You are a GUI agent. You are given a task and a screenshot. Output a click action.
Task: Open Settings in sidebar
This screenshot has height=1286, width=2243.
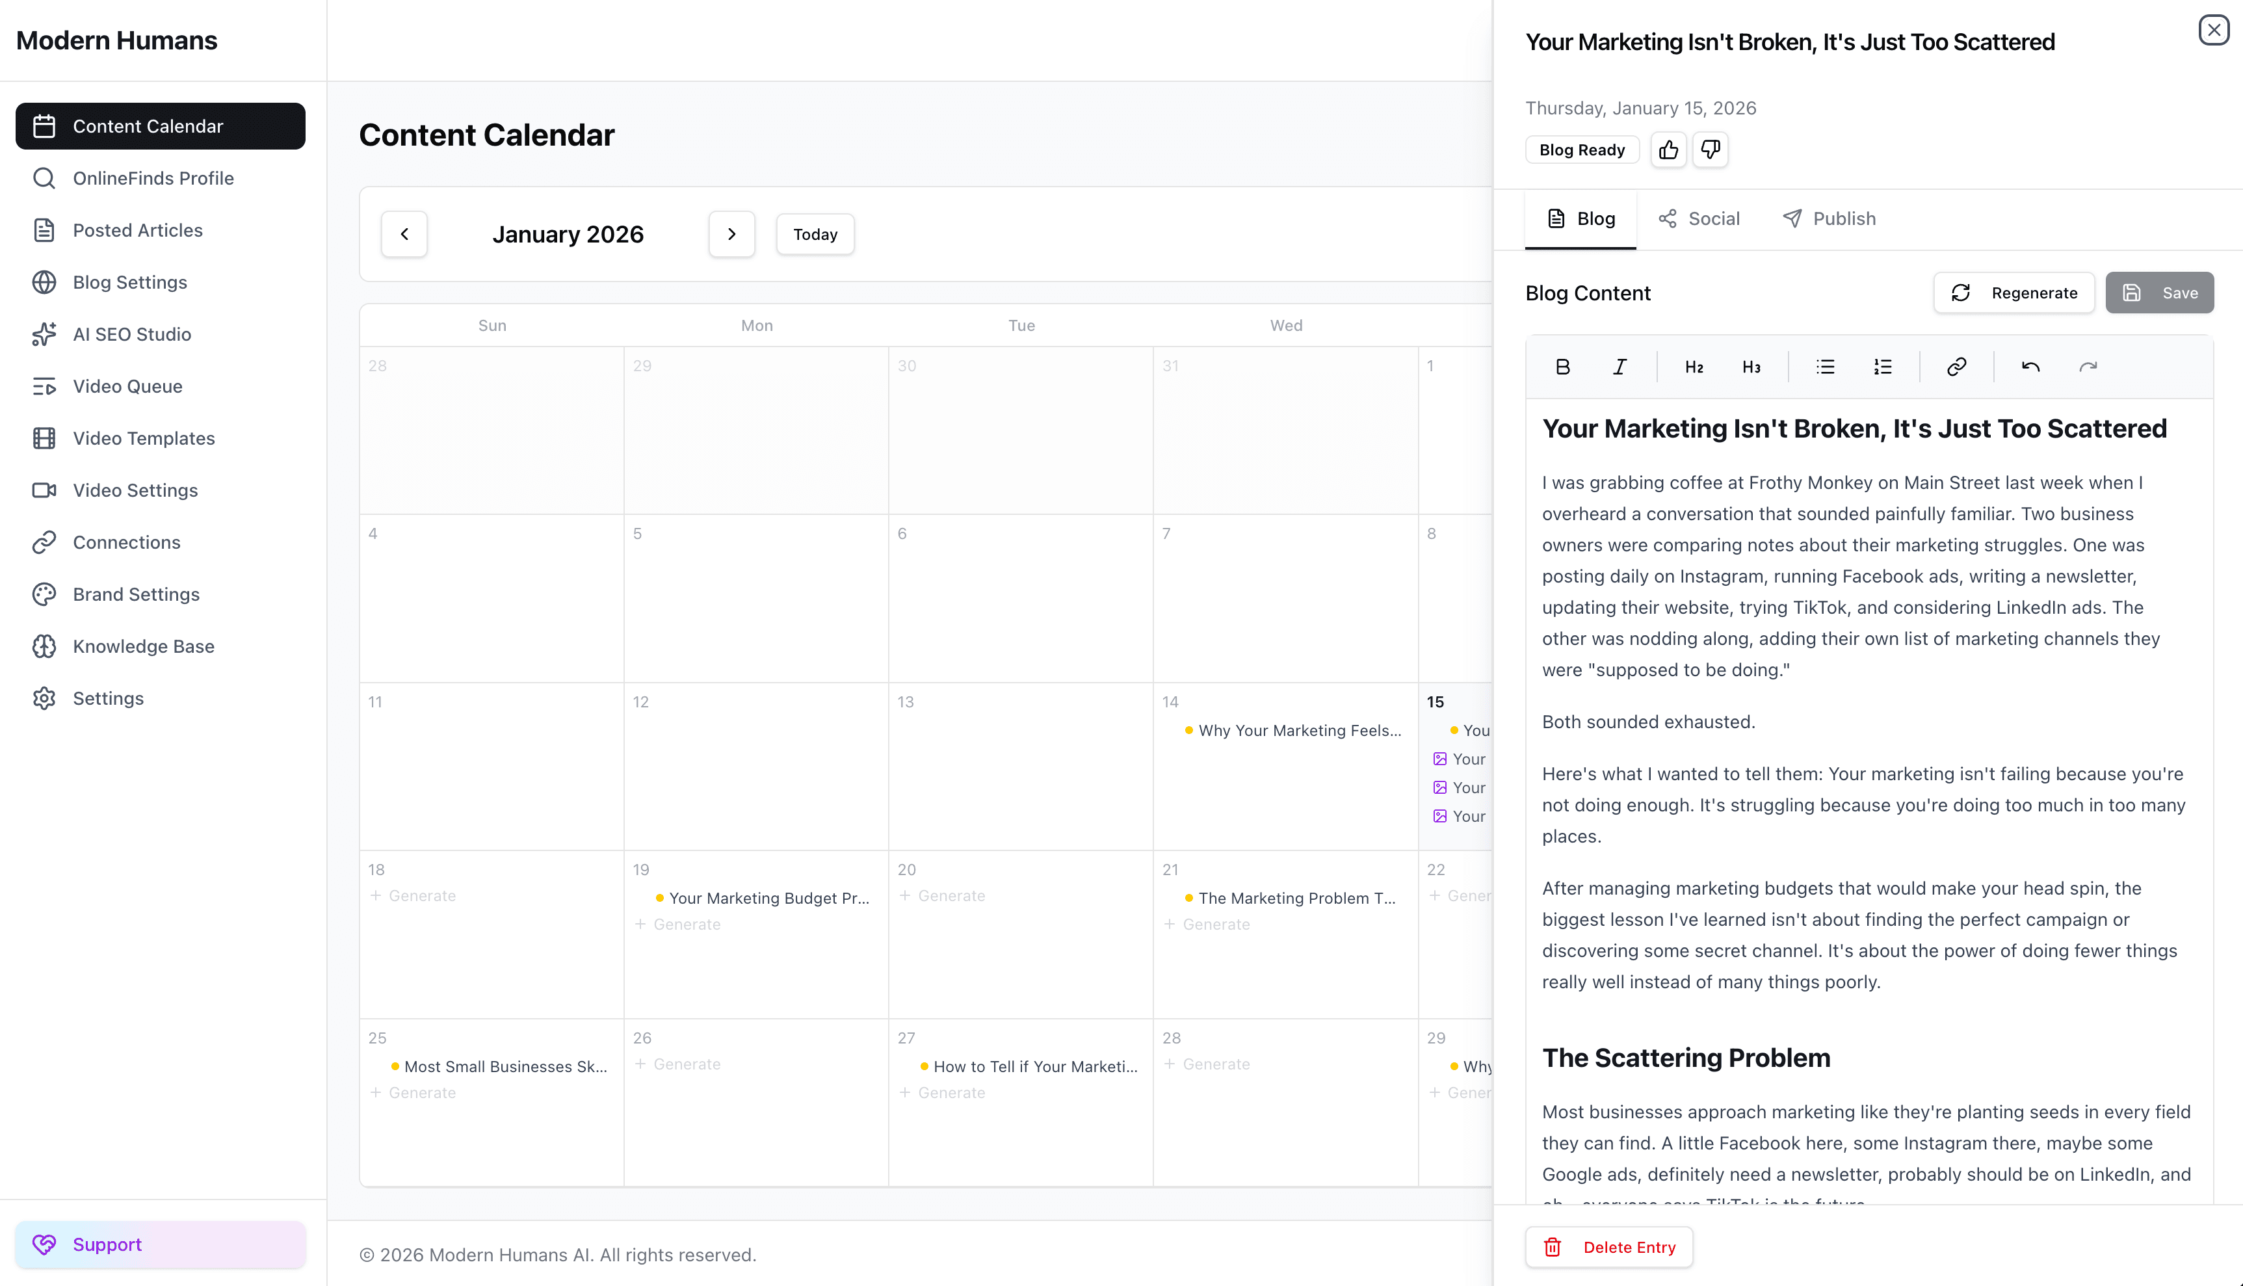[161, 698]
